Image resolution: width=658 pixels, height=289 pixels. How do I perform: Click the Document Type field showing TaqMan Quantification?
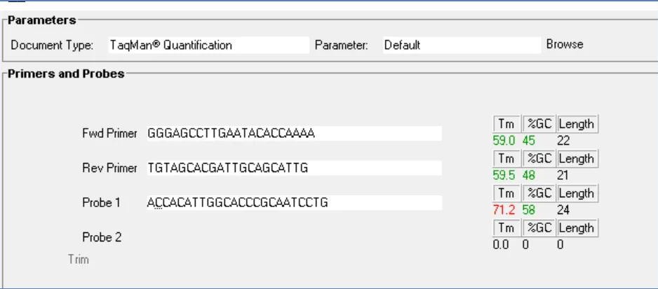click(208, 45)
